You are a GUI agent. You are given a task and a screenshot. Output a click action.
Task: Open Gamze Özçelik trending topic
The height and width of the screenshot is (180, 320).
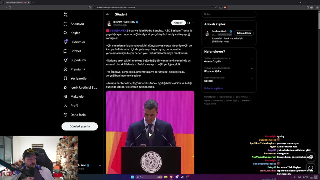[212, 61]
